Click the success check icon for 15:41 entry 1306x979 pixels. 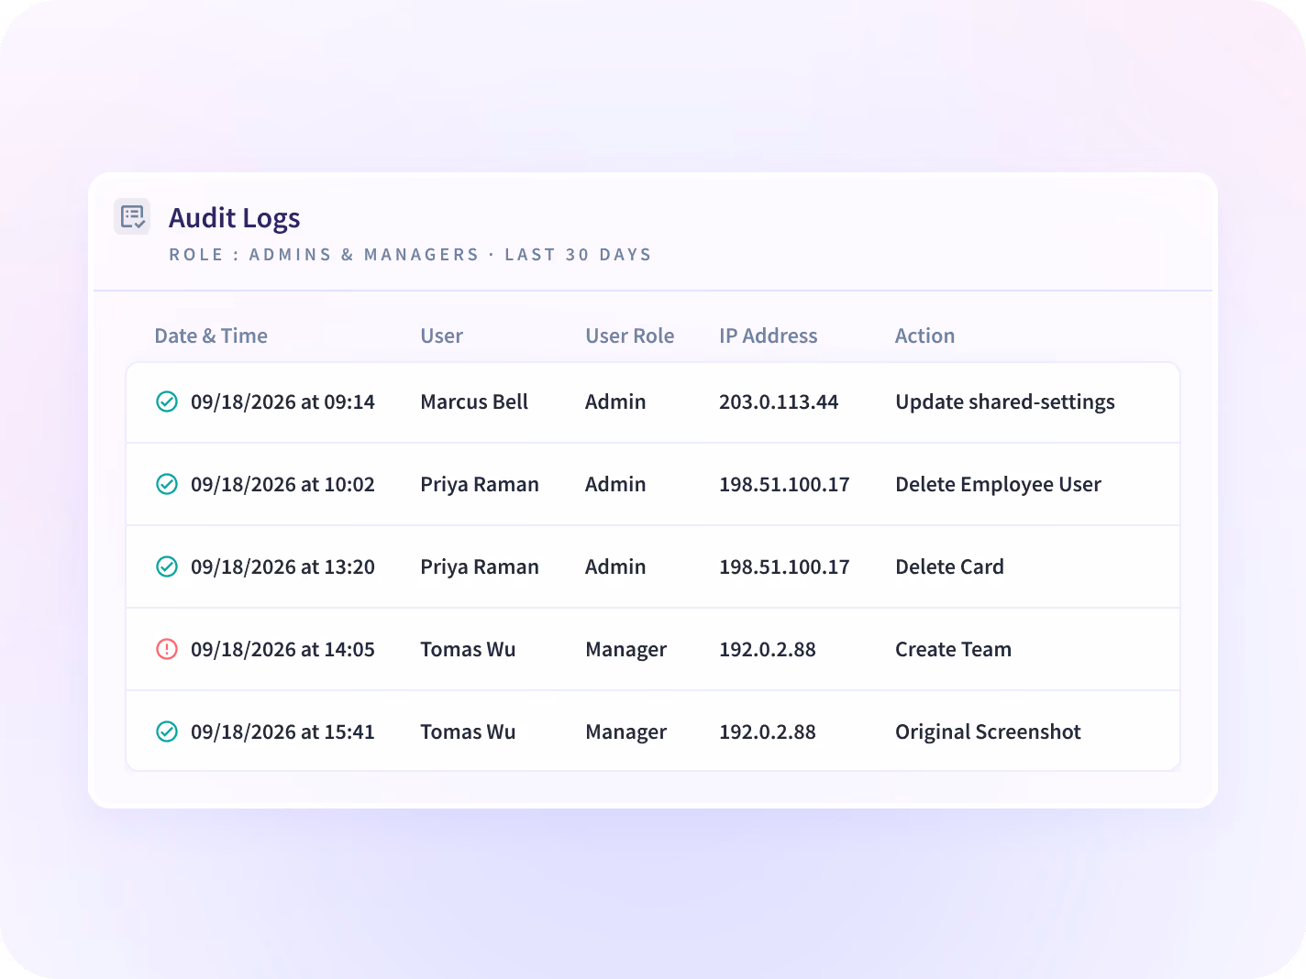tap(167, 731)
